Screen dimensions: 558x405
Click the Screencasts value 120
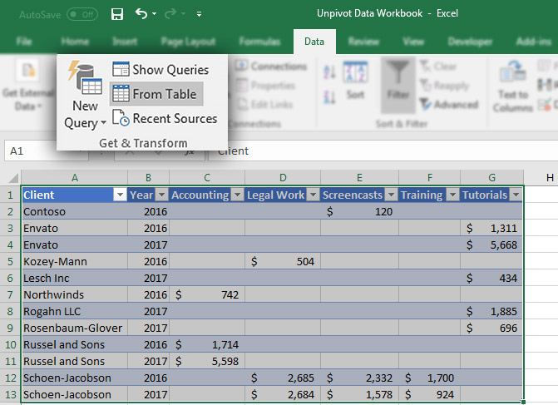[359, 212]
